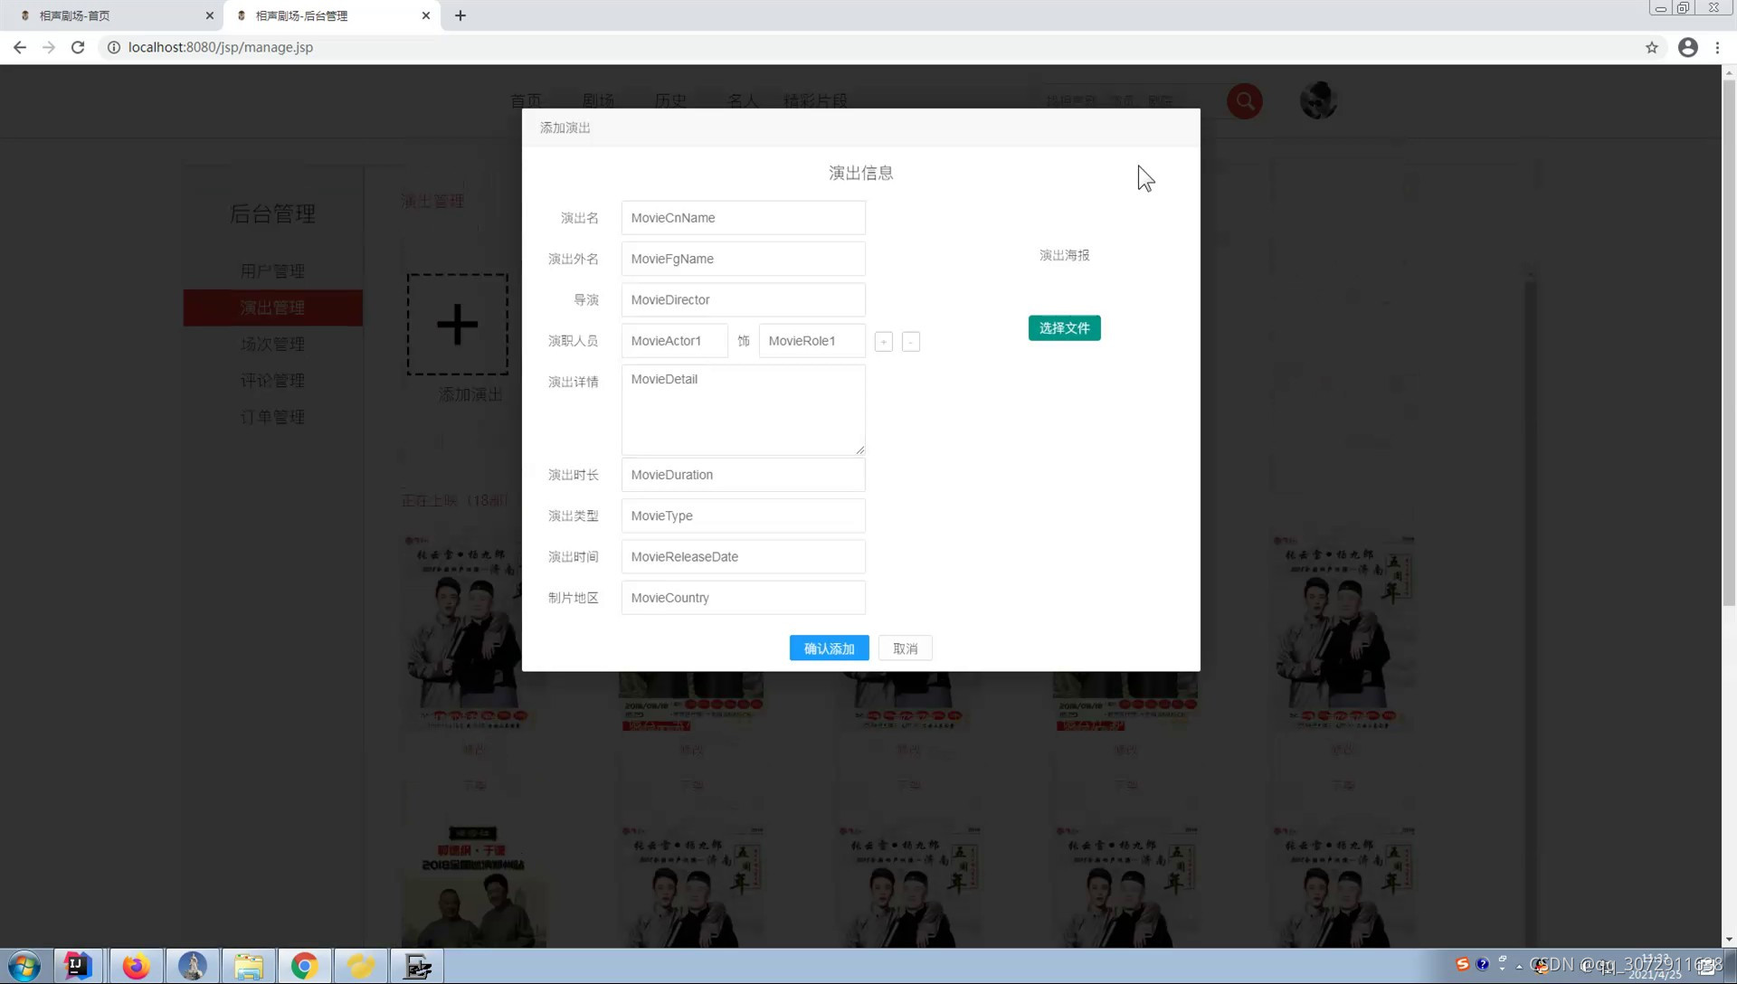Click the MovieCountry input field

click(743, 598)
